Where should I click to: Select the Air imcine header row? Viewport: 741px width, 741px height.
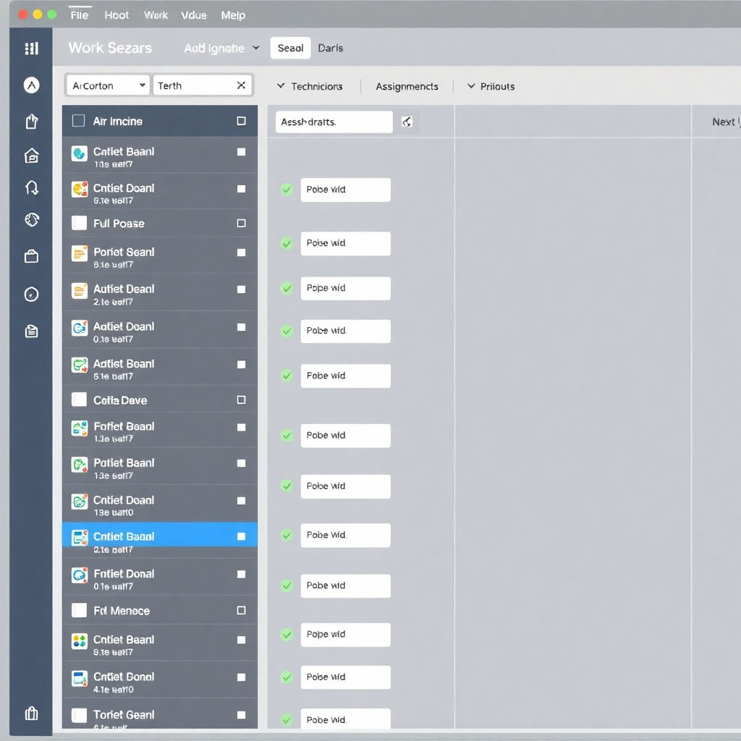[160, 121]
